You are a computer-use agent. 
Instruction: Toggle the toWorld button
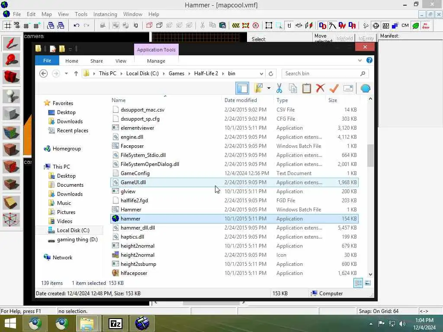(344, 38)
